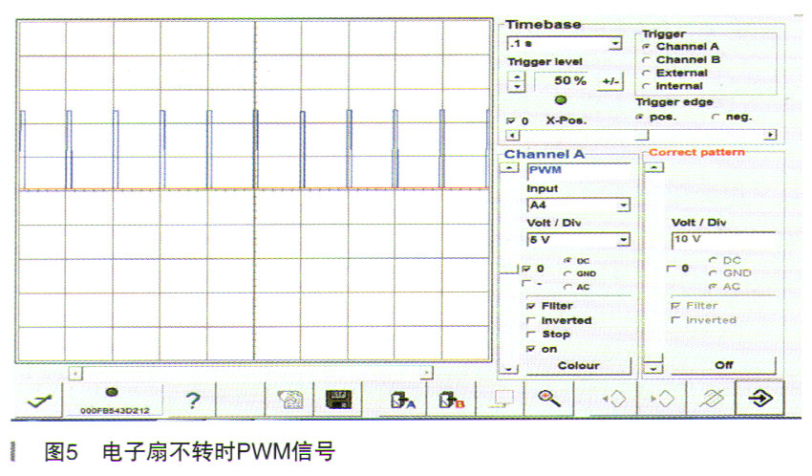Click the left-arrow diamond cursor icon

(614, 400)
